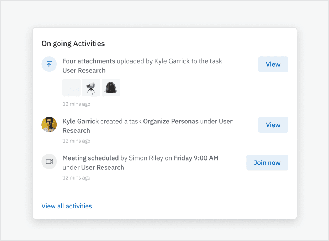Click the timestamp below the attachment thumbnails
The height and width of the screenshot is (241, 329).
click(x=76, y=104)
